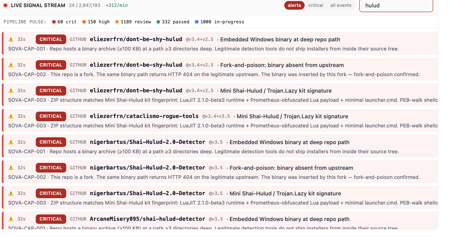The image size is (453, 237).
Task: Click Fork-and-poison title on nigerbartus alert
Action: [x=291, y=168]
